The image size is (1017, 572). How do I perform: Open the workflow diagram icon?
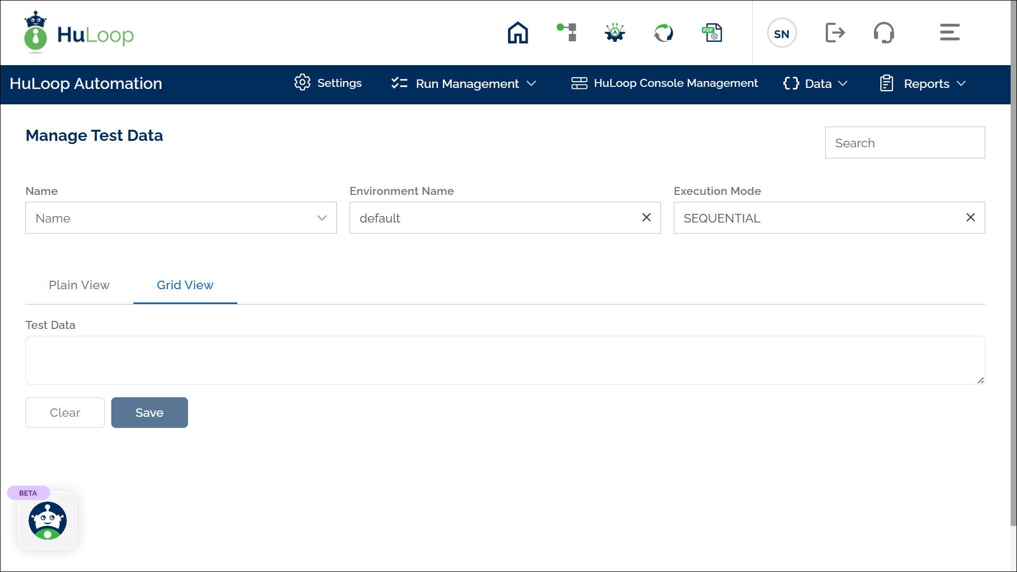click(x=567, y=33)
